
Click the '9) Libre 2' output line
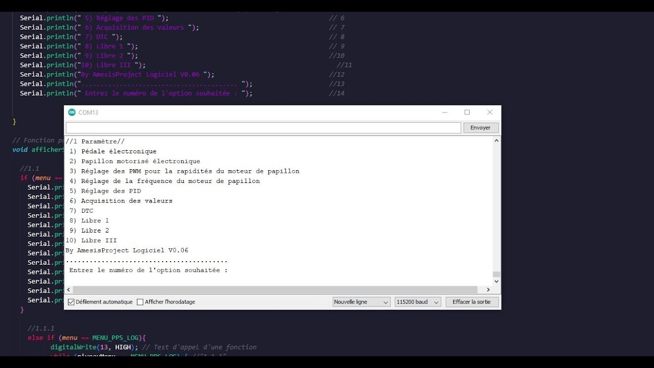(89, 231)
